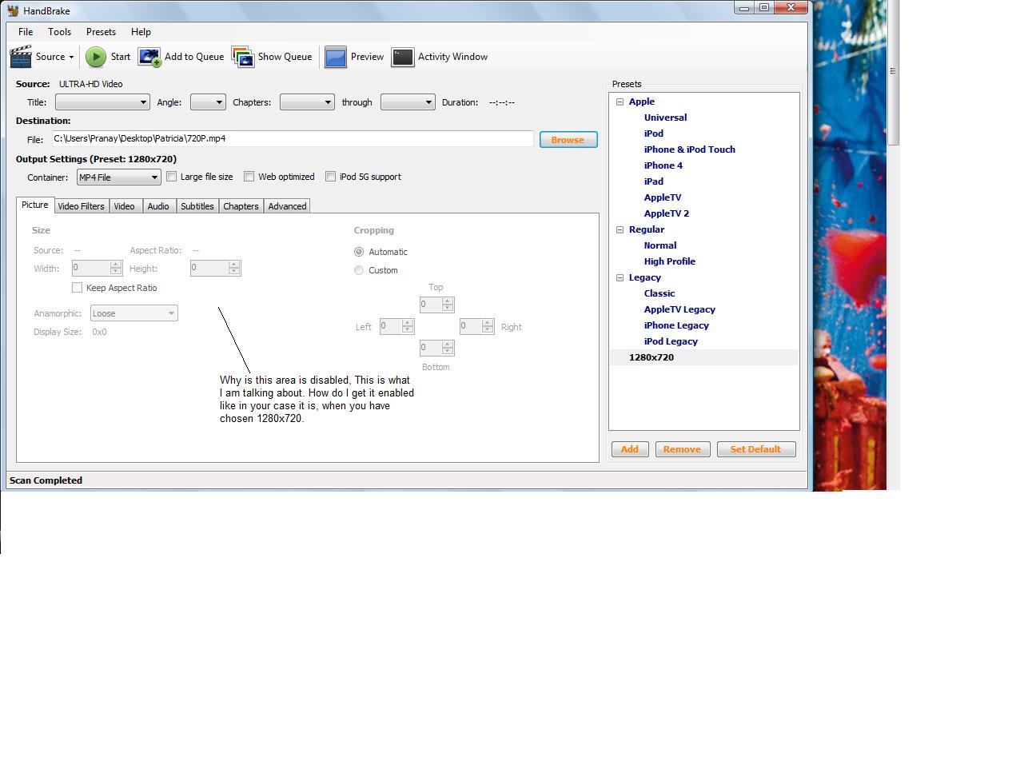The height and width of the screenshot is (777, 1036).
Task: Switch to the Video Filters tab
Action: (81, 206)
